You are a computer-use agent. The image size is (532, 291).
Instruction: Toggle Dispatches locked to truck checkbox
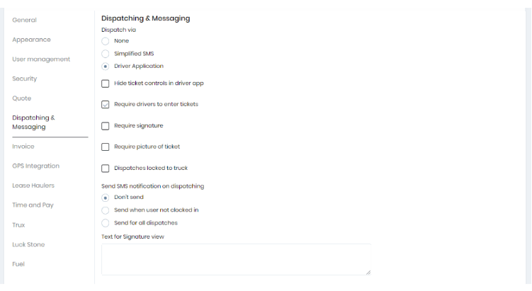(106, 169)
